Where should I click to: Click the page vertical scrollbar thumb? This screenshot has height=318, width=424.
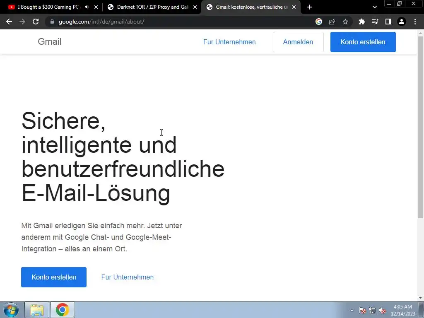[420, 127]
